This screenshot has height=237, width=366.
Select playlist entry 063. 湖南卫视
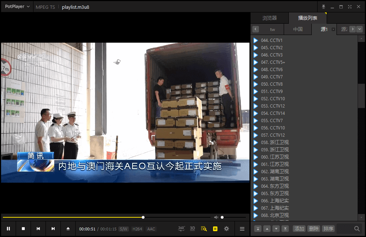[x=304, y=179]
